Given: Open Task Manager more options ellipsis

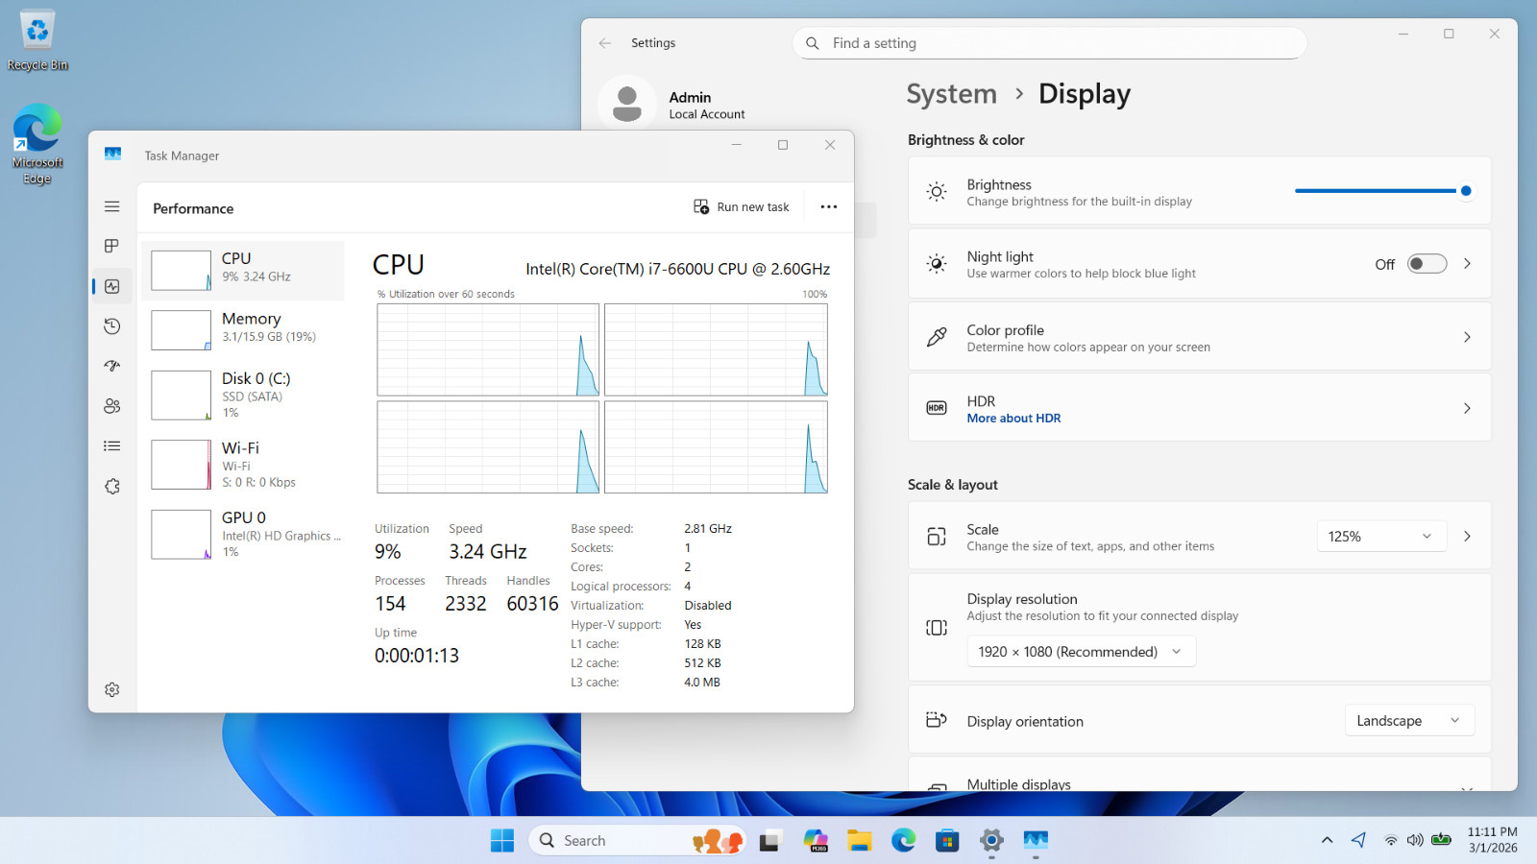Looking at the screenshot, I should (829, 206).
